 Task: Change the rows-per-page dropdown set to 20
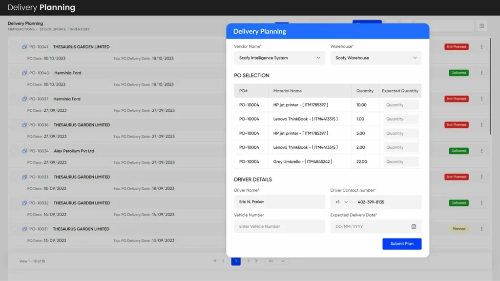276,261
